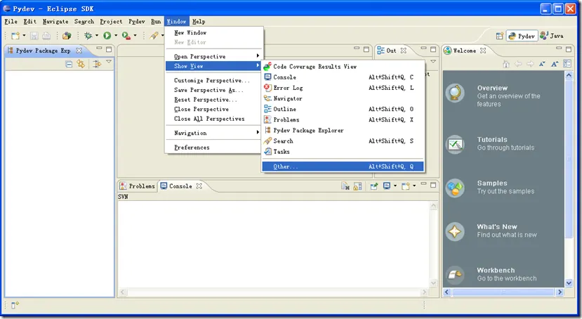Image resolution: width=582 pixels, height=319 pixels.
Task: Click the Overview globe icon
Action: (455, 93)
